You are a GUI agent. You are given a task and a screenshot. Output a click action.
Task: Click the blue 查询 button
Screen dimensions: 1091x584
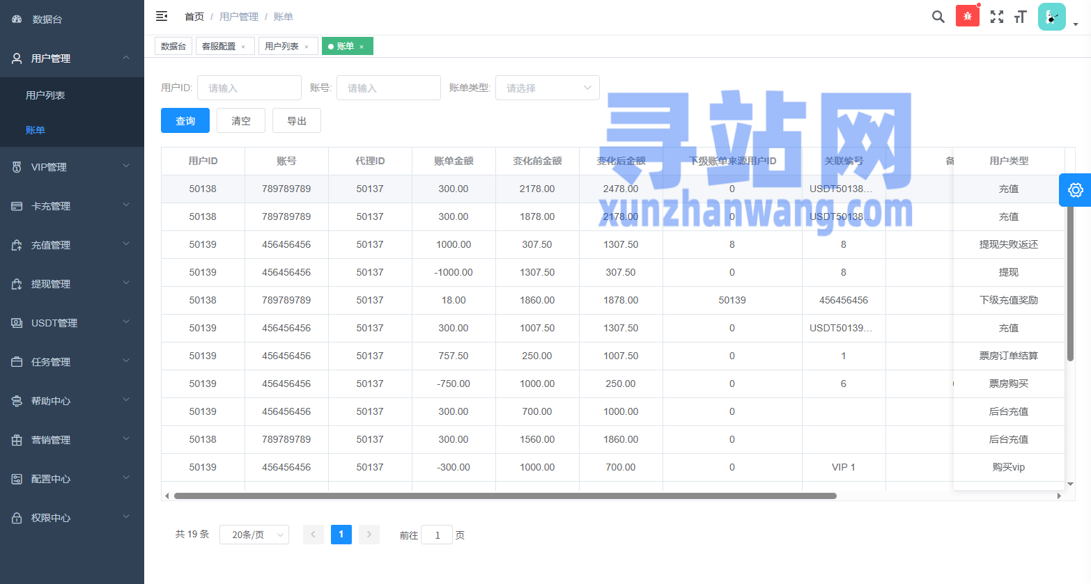[185, 120]
